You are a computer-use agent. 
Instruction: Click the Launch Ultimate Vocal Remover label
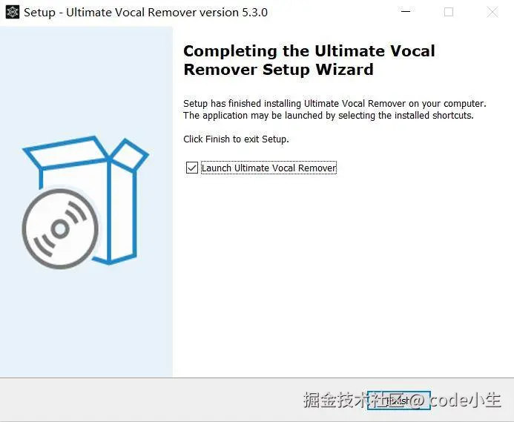[x=268, y=168]
